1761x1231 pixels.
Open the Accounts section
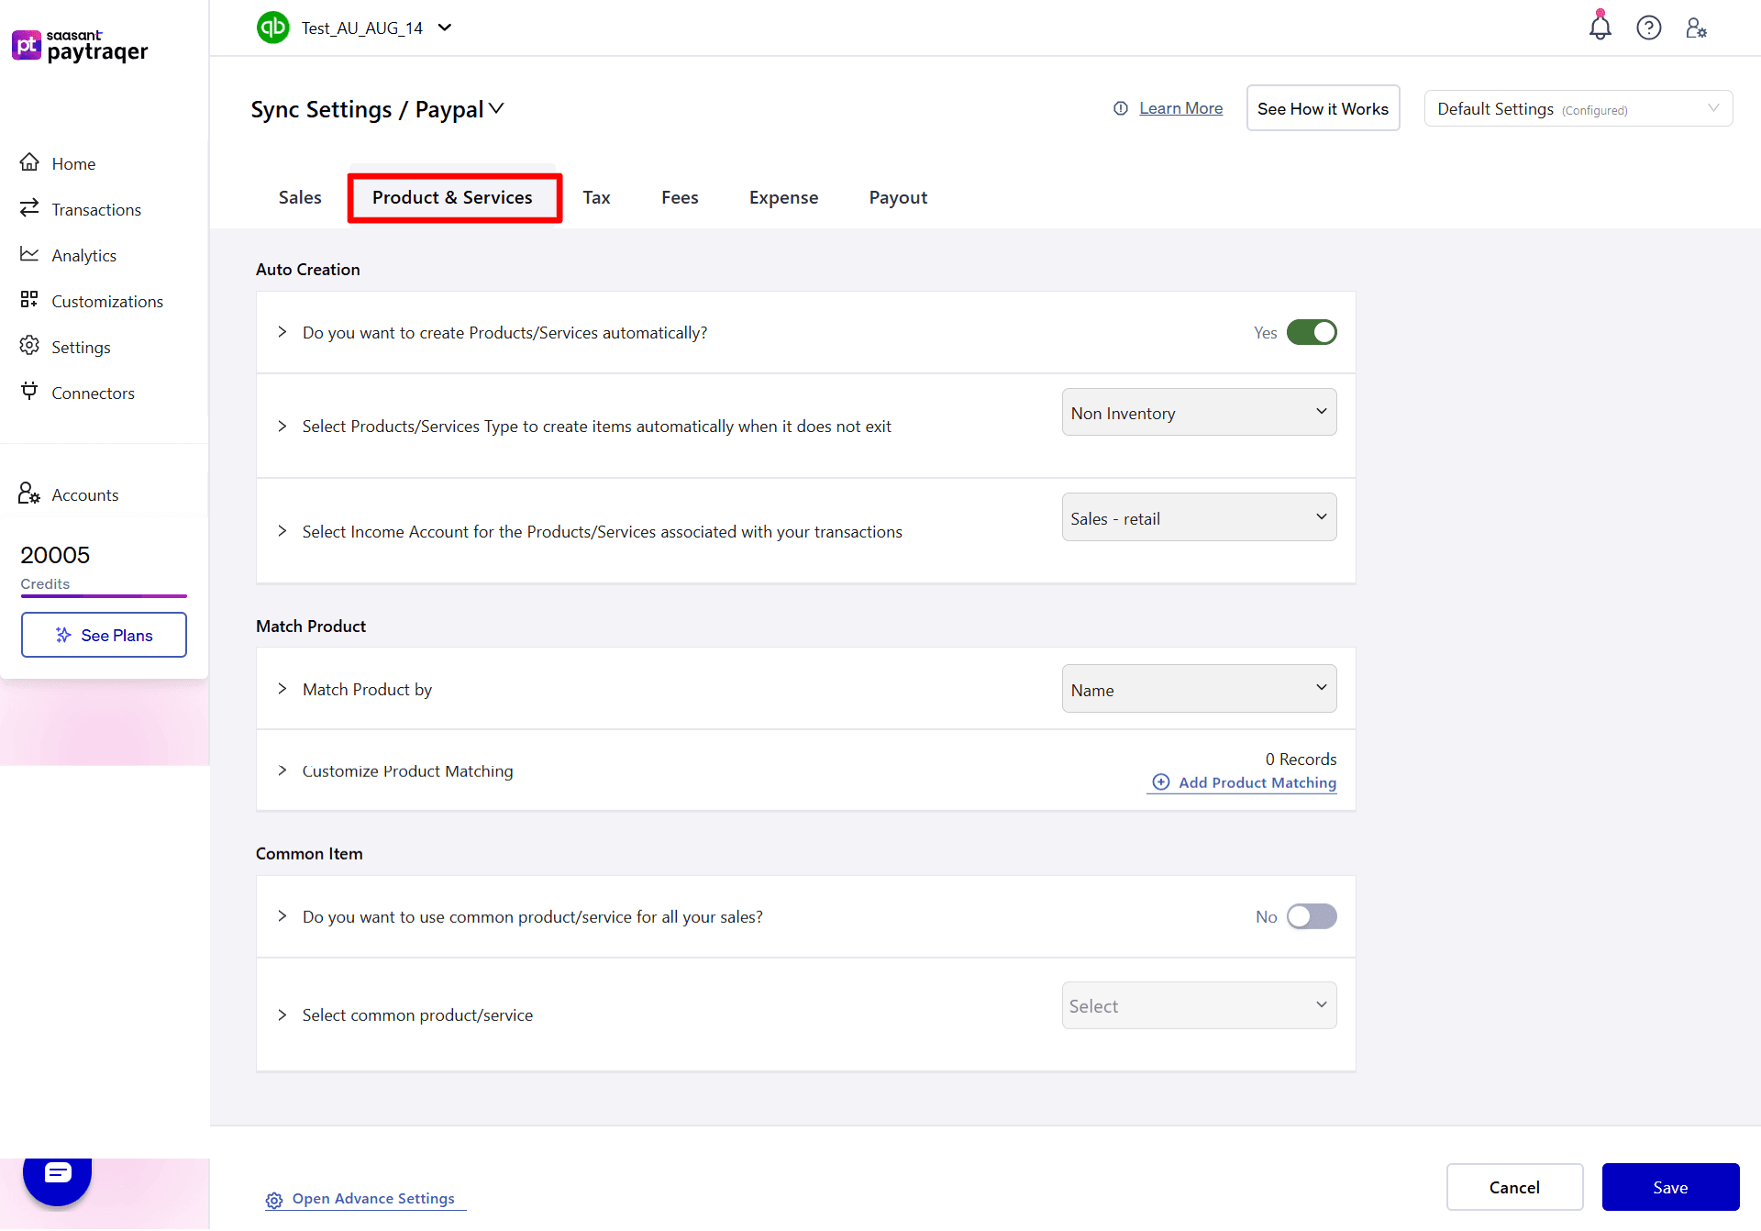pos(84,494)
